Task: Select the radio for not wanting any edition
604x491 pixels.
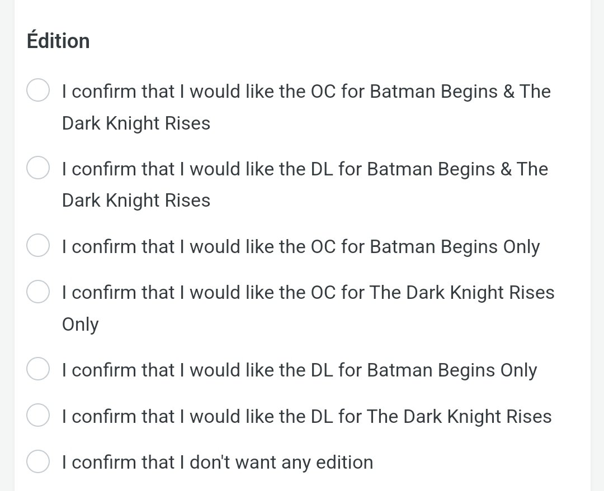Action: click(x=38, y=462)
